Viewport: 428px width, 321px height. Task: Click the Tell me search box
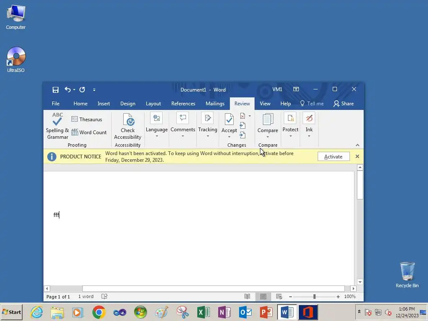click(x=312, y=104)
